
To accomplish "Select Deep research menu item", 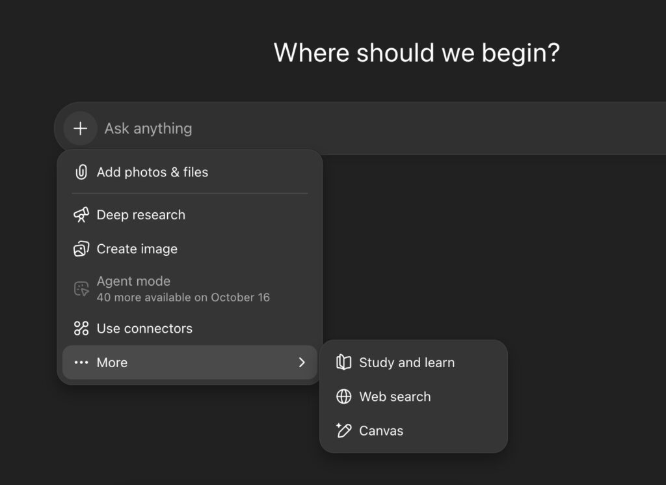I will (140, 215).
